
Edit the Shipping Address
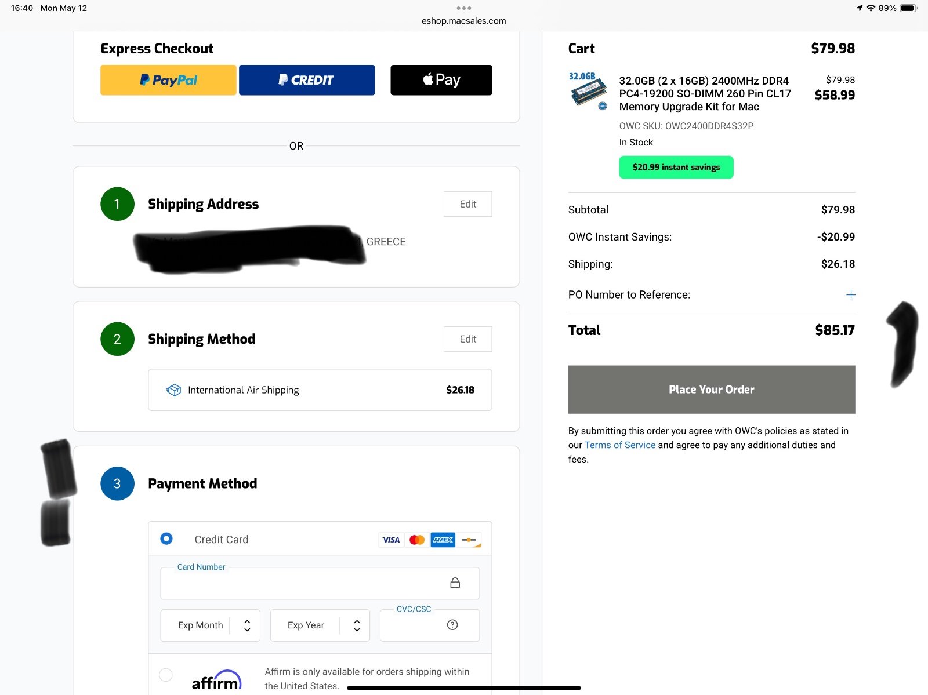click(x=467, y=204)
